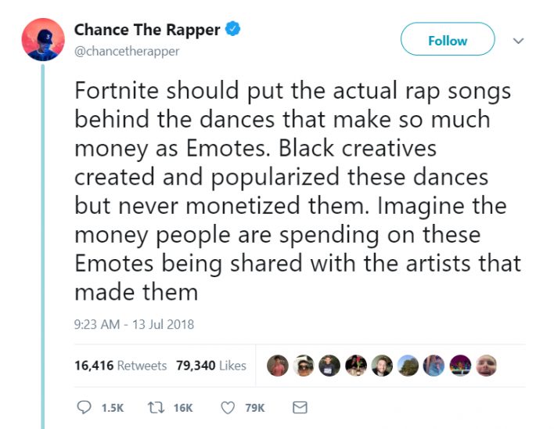This screenshot has height=429, width=554.
Task: Select the second liker avatar
Action: point(304,366)
